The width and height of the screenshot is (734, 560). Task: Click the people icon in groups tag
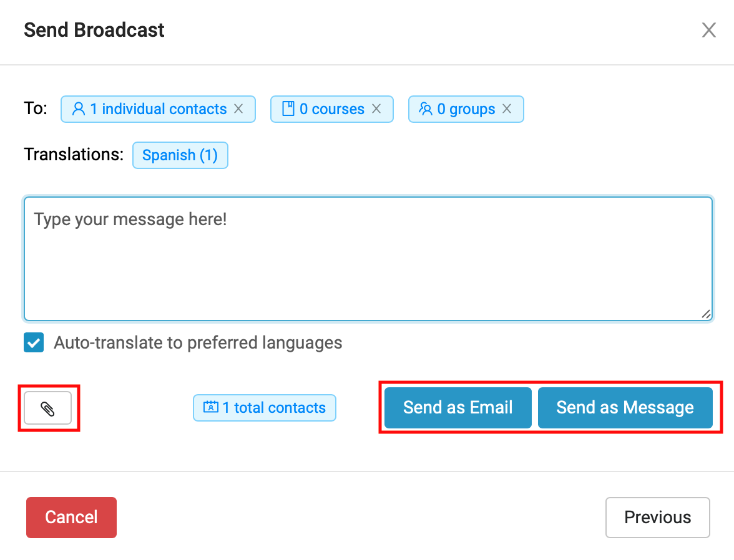[x=426, y=109]
